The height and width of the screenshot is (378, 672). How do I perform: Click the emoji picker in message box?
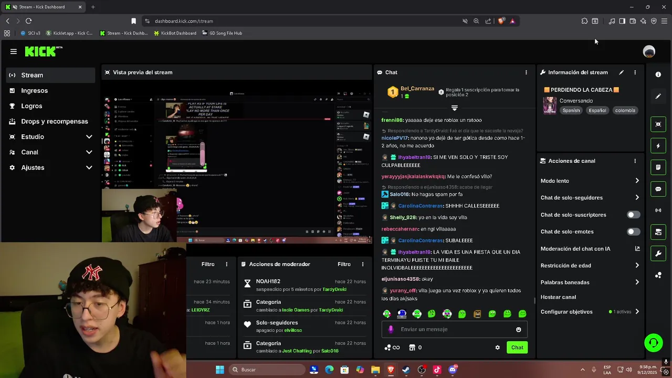point(519,330)
